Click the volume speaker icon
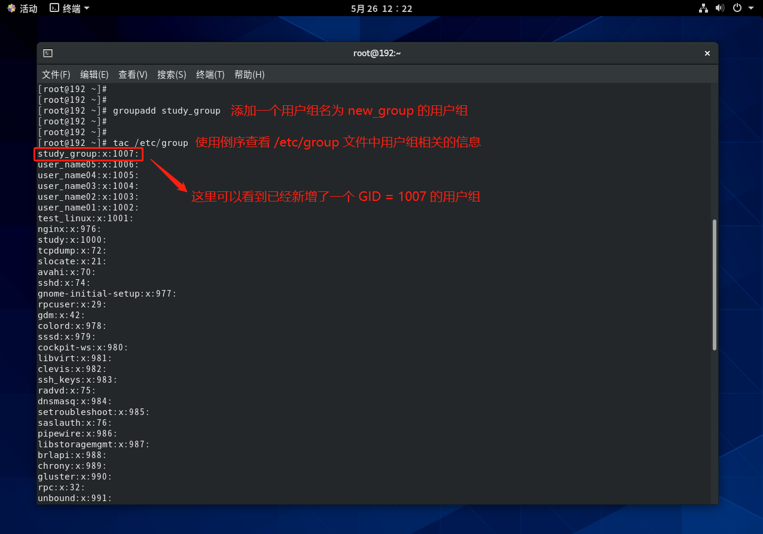The image size is (763, 534). 720,8
